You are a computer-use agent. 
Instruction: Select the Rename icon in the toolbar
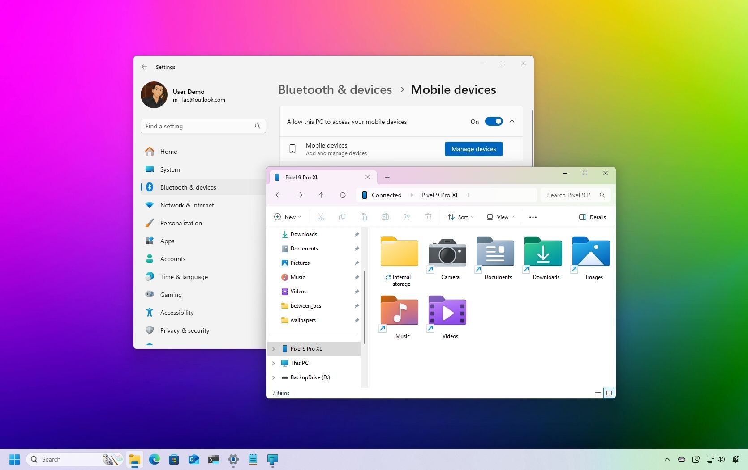[385, 217]
